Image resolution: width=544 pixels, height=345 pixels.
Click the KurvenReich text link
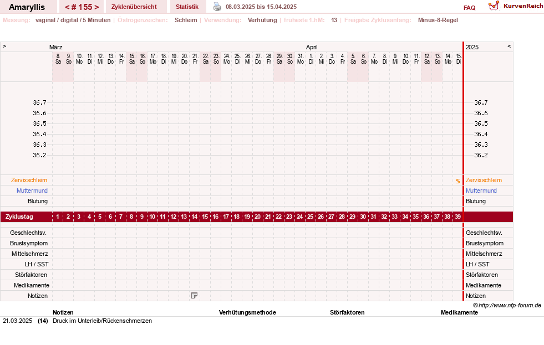coord(523,6)
